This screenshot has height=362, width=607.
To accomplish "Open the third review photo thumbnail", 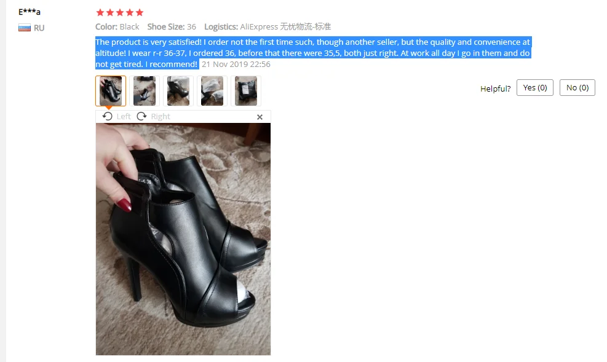I will (x=178, y=91).
